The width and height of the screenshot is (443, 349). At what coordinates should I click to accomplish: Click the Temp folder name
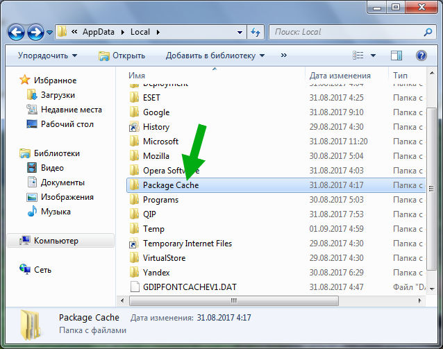tap(153, 229)
